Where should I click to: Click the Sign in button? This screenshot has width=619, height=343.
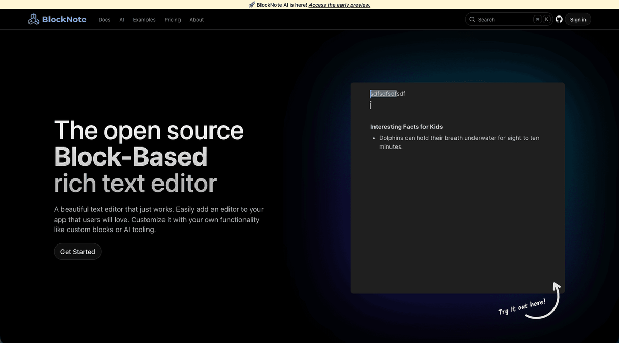(578, 19)
